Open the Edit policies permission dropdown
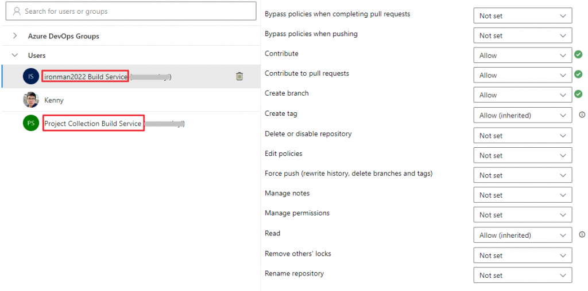This screenshot has height=291, width=588. point(522,155)
